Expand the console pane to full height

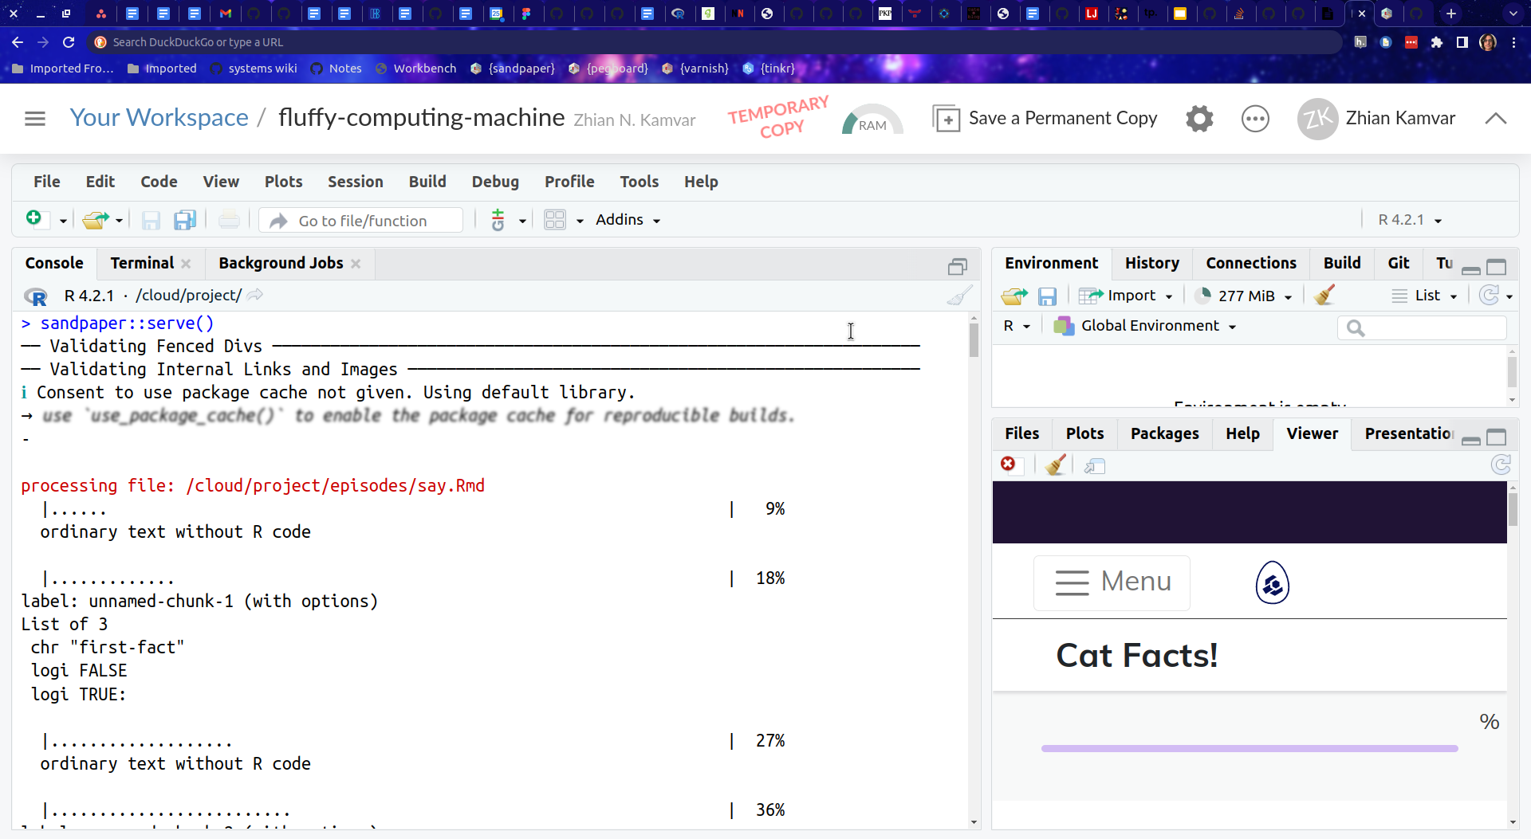(958, 266)
